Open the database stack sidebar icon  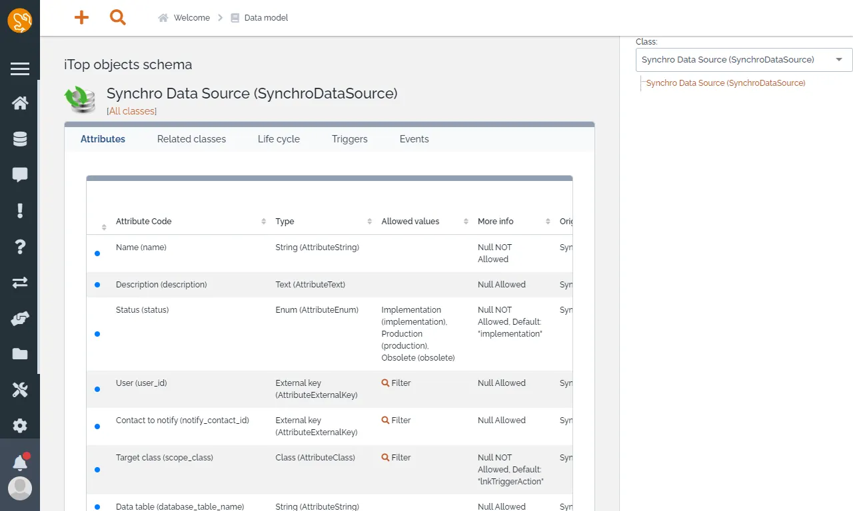click(x=20, y=139)
